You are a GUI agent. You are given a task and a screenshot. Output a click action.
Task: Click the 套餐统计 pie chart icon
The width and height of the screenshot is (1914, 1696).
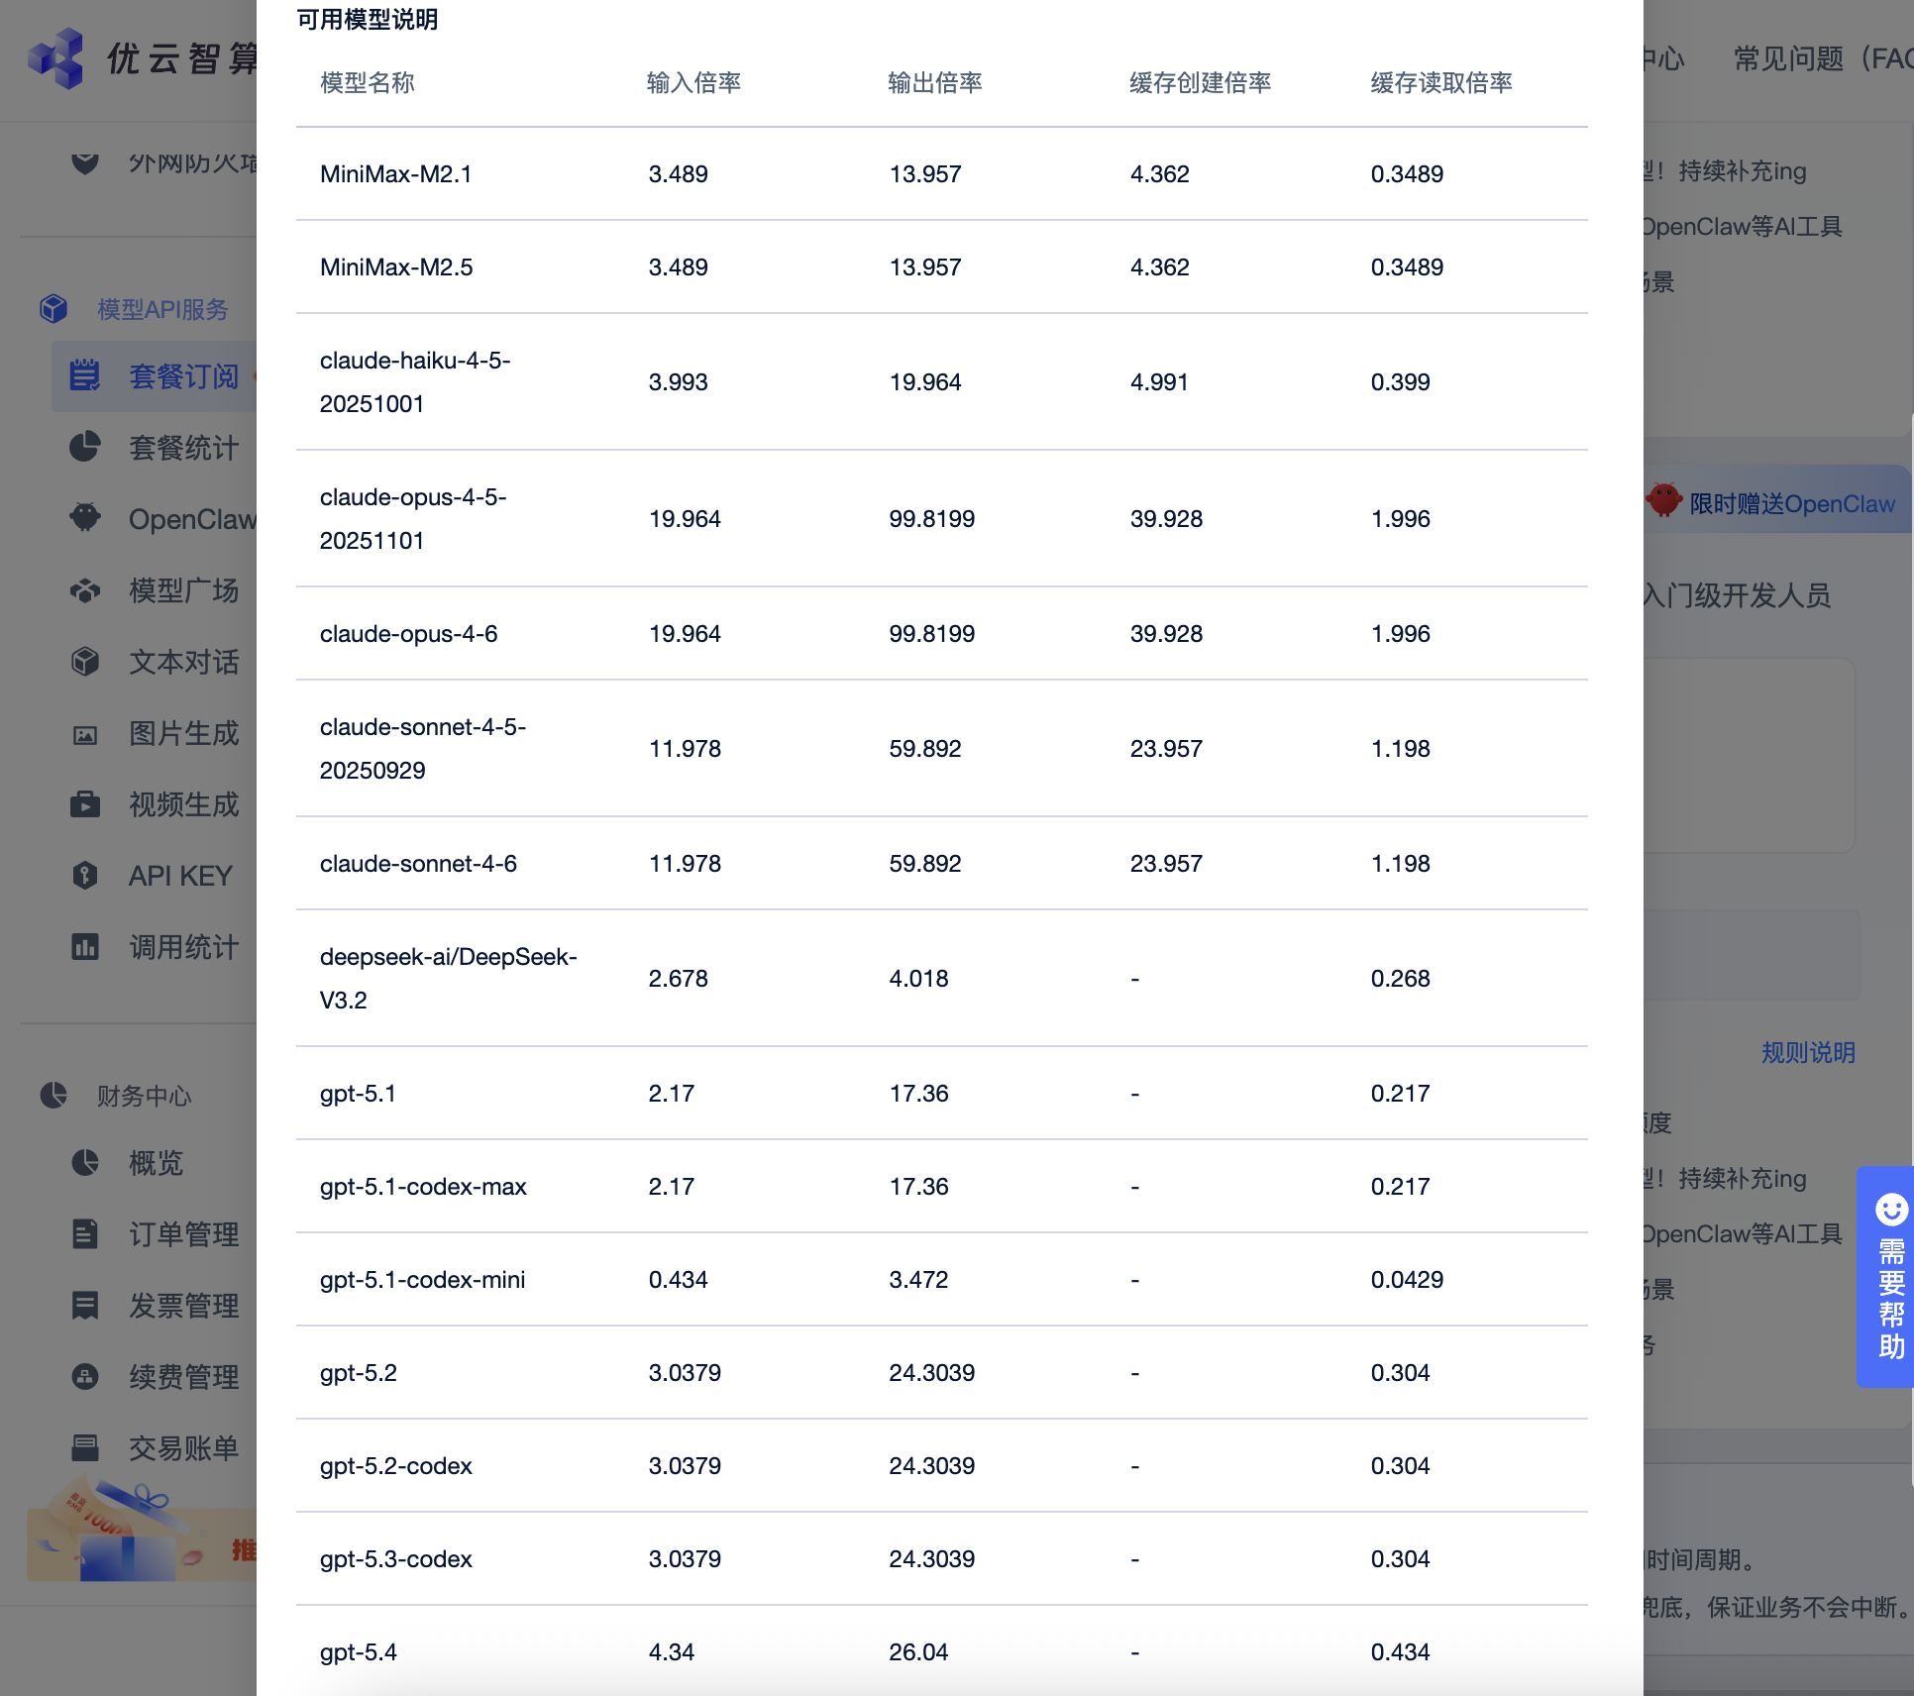(85, 447)
